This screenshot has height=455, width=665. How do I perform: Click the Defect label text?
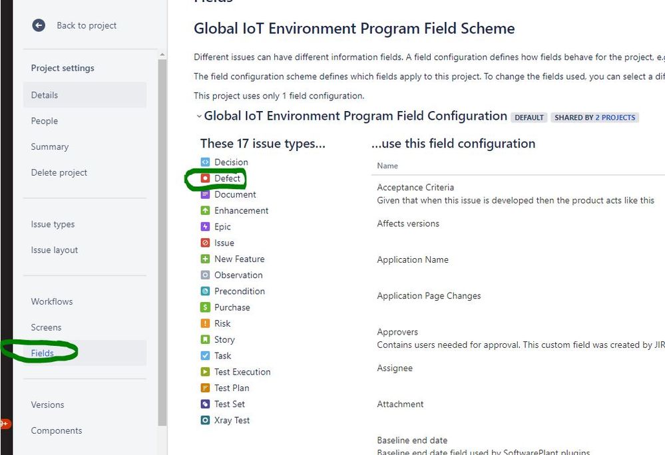(x=227, y=178)
